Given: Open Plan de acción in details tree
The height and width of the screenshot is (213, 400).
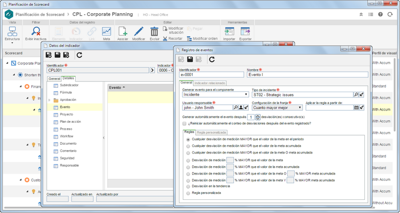Looking at the screenshot, I should pos(70,122).
